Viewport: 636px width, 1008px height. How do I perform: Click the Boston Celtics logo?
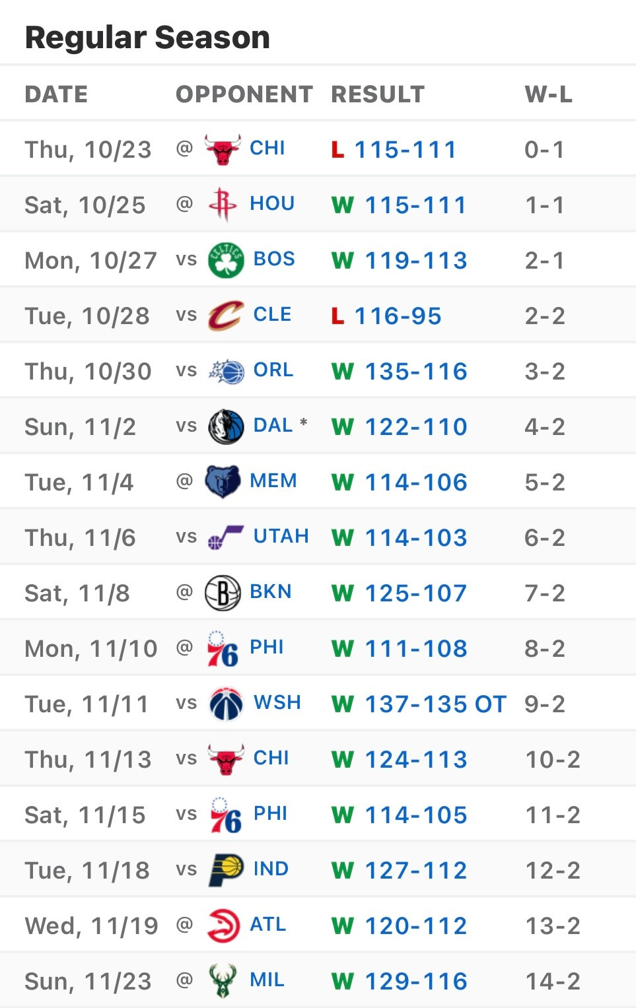coord(226,260)
